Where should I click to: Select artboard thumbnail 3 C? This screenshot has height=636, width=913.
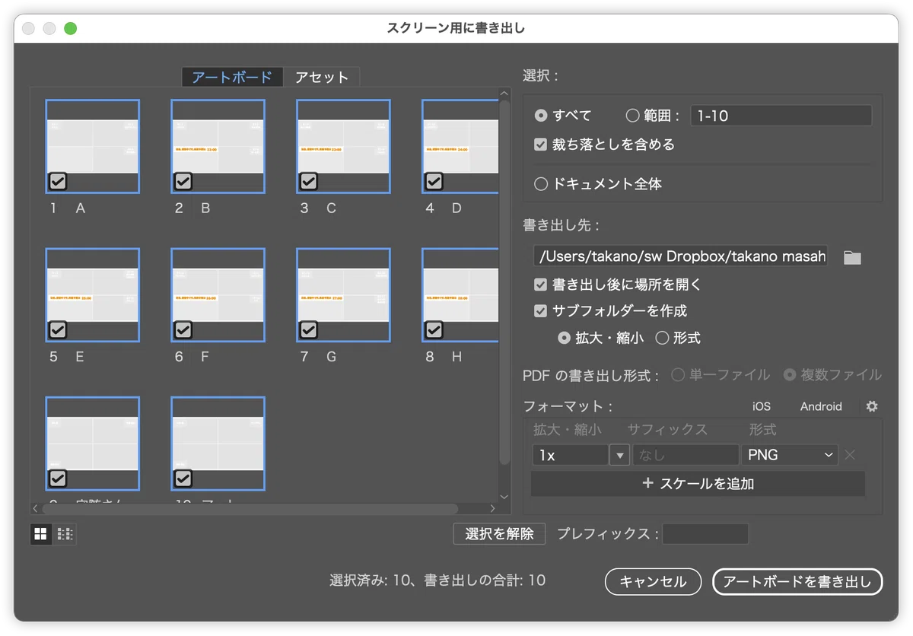pos(344,146)
